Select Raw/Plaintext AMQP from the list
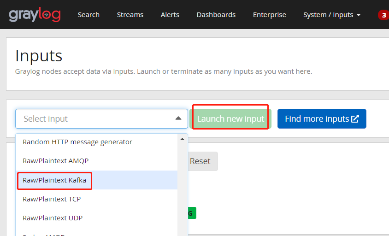 pyautogui.click(x=96, y=161)
